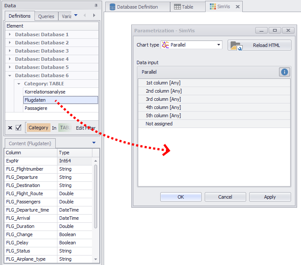Viewport: 301px width, 265px height.
Task: Close the SimVis tab with its X
Action: (238, 7)
